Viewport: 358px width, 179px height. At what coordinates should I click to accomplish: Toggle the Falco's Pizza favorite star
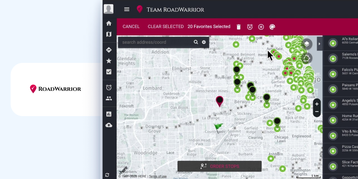333,74
